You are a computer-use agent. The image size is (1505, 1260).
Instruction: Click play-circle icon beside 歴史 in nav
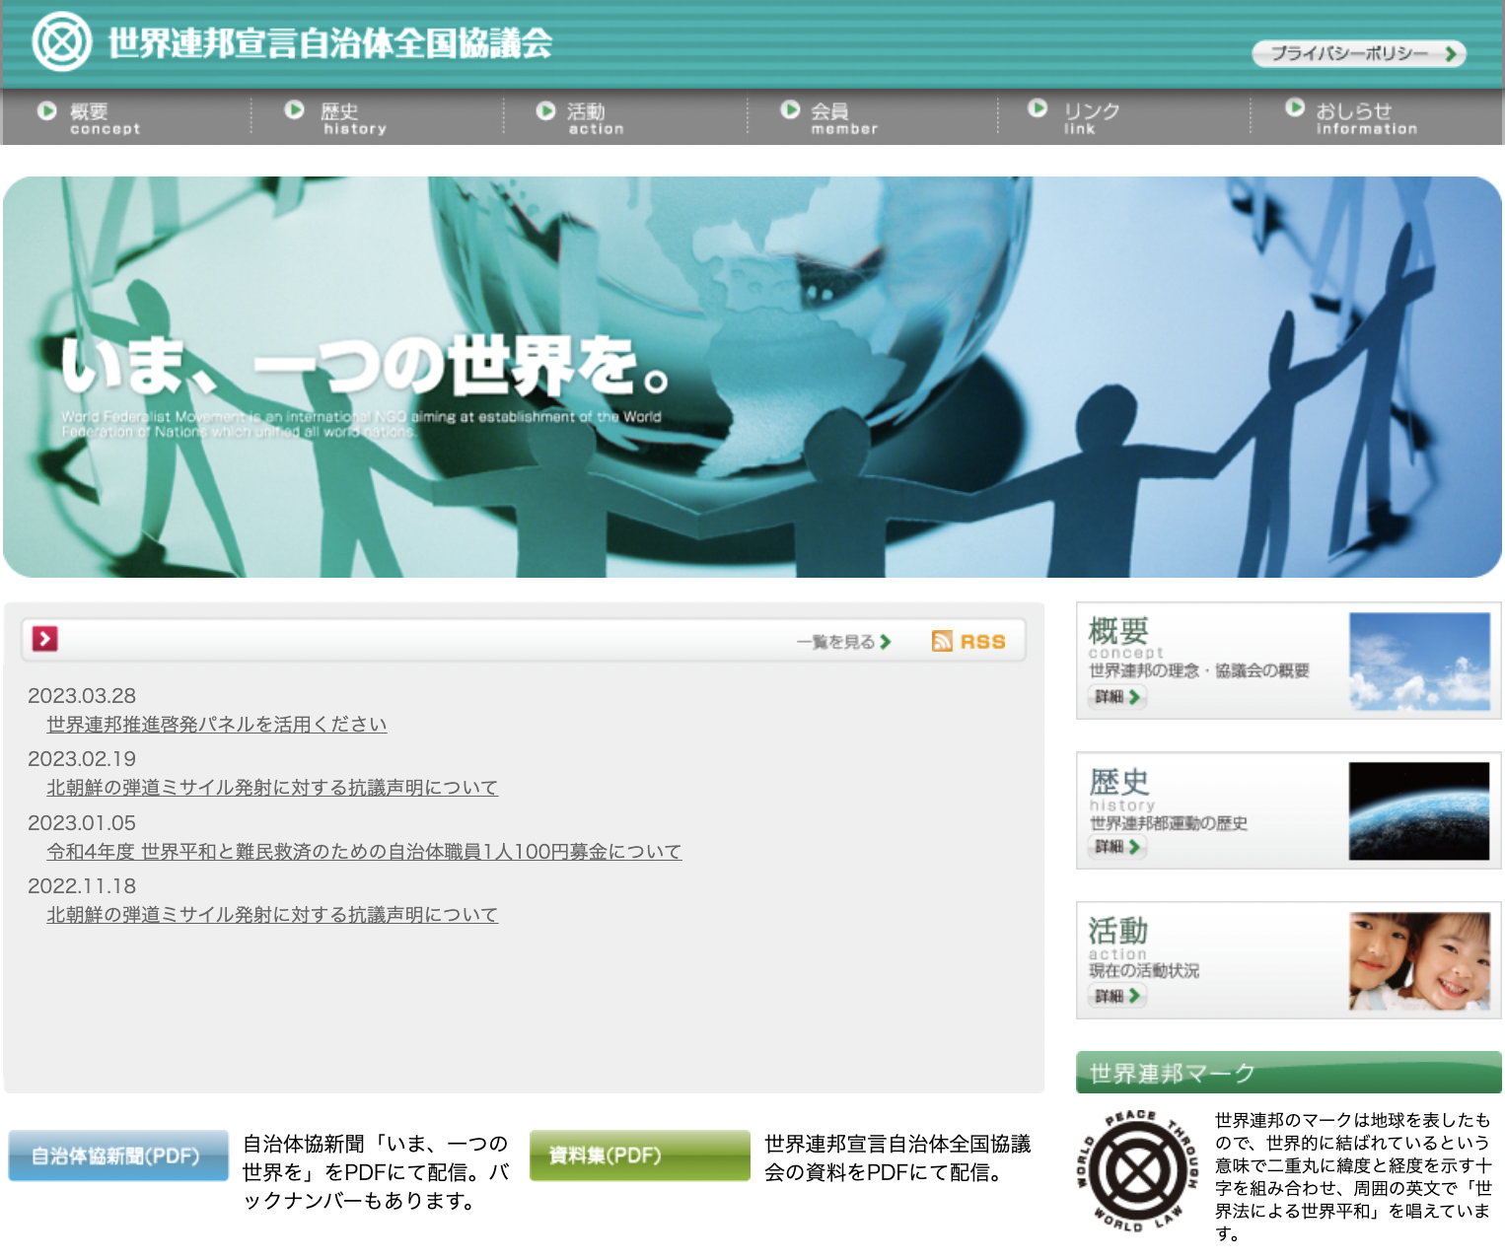click(x=294, y=109)
